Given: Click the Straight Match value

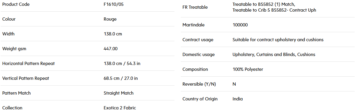Looking at the screenshot, I should pyautogui.click(x=118, y=93).
